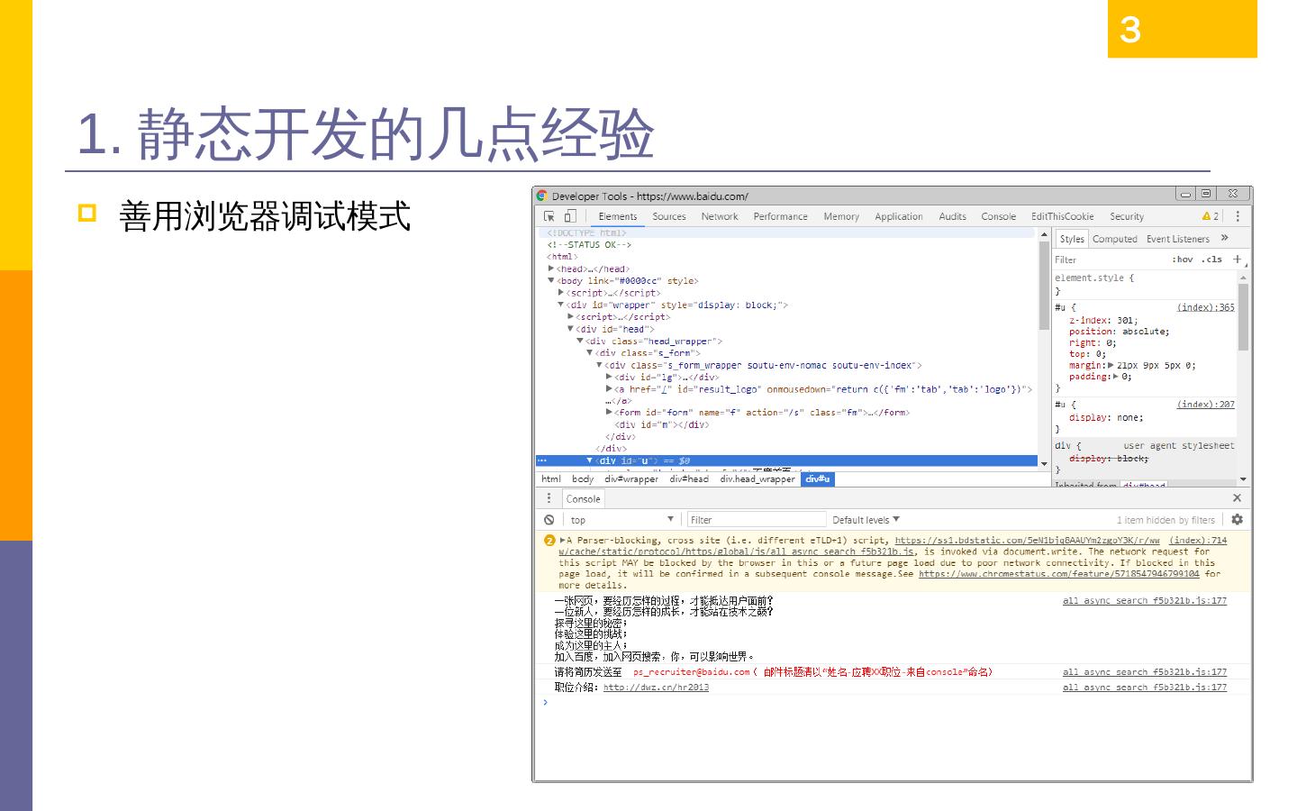1297x811 pixels.
Task: Open the EditThisCookie tab
Action: pos(1063,216)
